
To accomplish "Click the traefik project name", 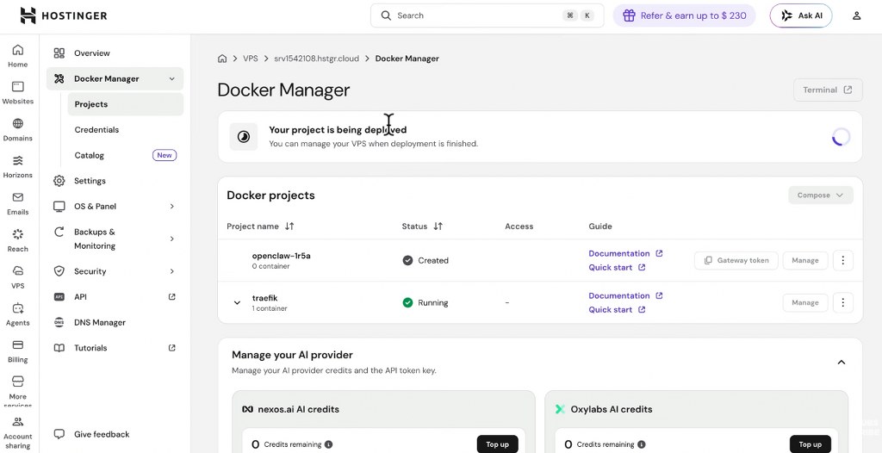I will [265, 298].
